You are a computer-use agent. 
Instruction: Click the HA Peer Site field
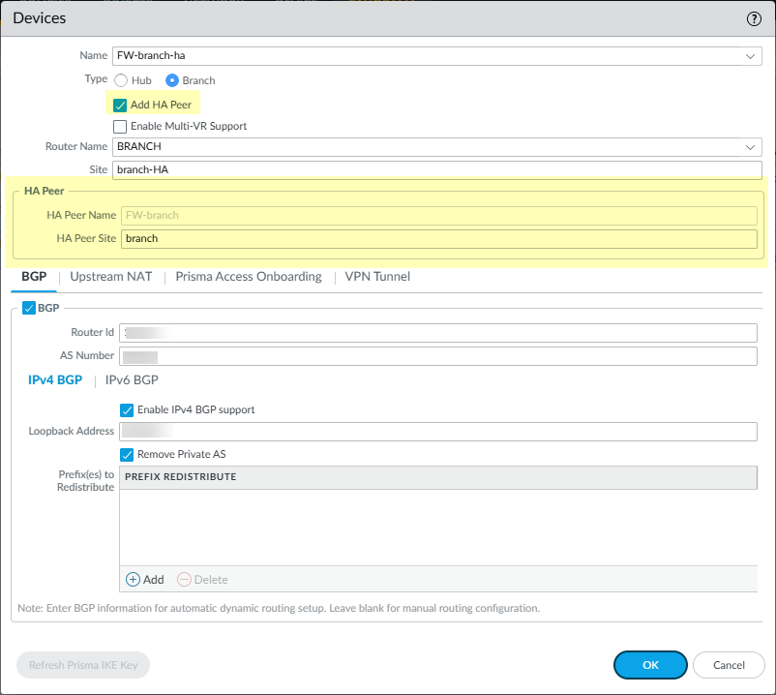(x=439, y=238)
